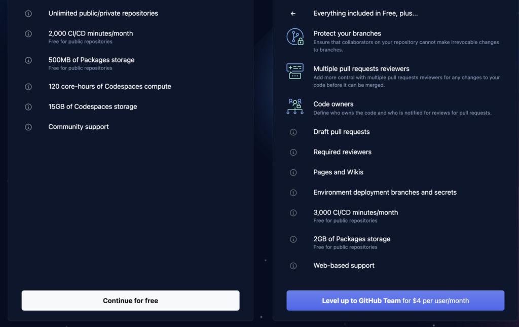Click the Code owners people icon
519x327 pixels.
point(295,106)
